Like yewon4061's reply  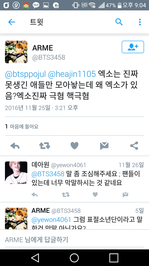tap(95, 195)
